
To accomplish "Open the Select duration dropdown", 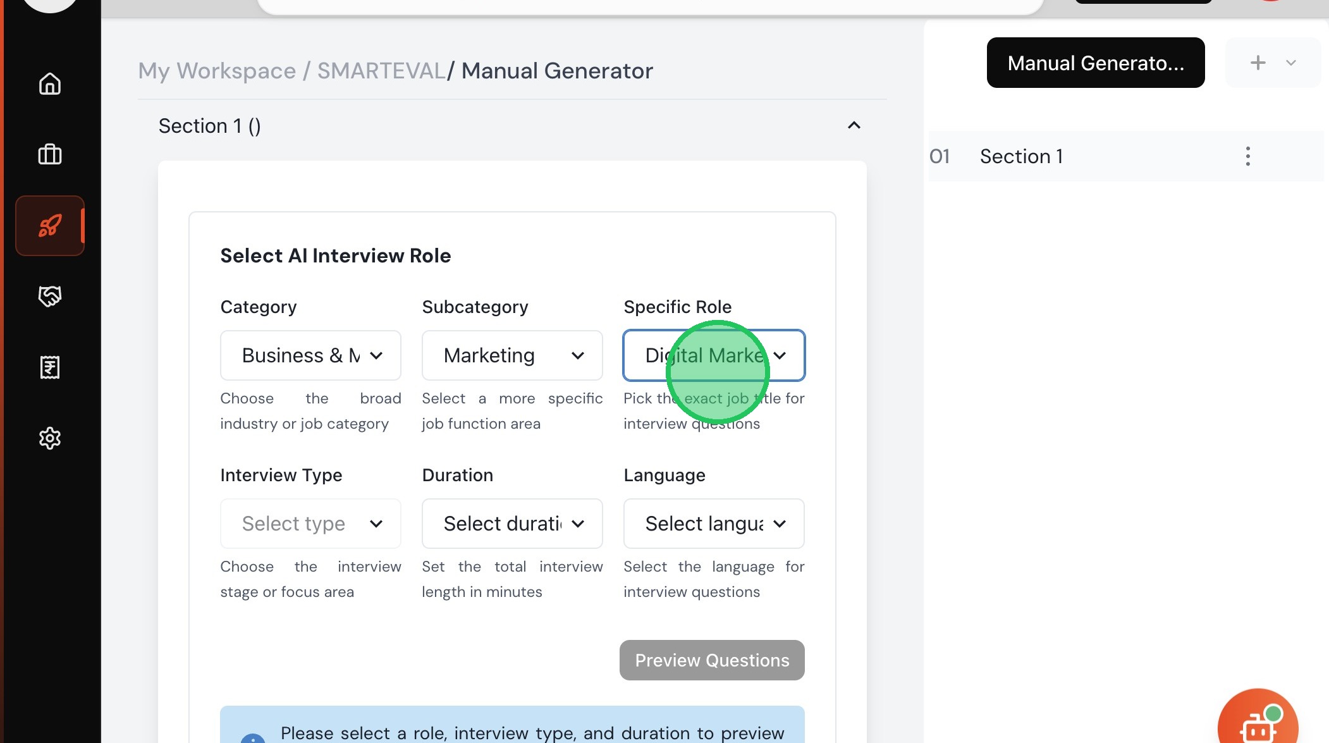I will [512, 524].
